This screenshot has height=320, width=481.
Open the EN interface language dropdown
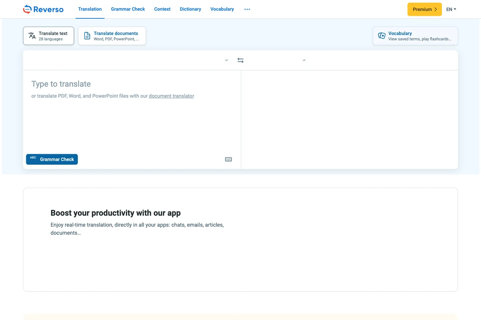(x=451, y=9)
